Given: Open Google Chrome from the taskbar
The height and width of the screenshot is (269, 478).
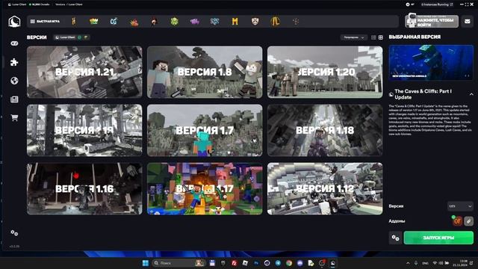Looking at the screenshot, I should point(289,263).
